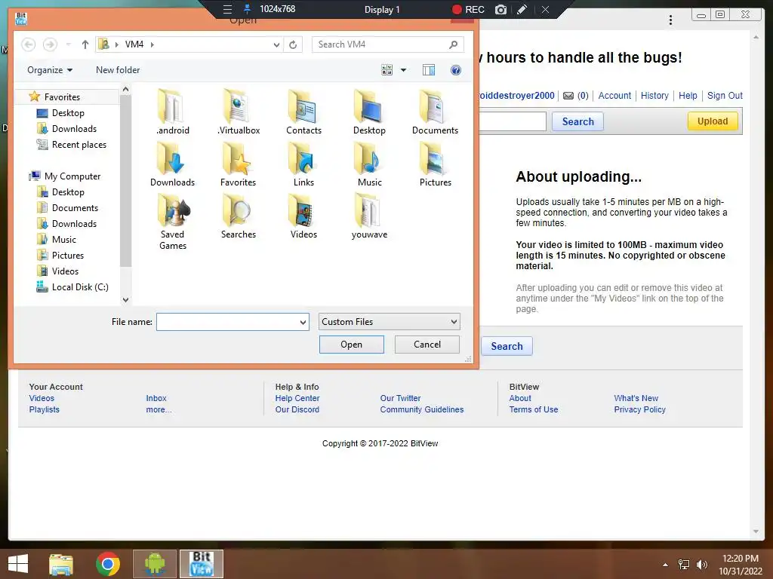Select the Documents folder in file list
The height and width of the screenshot is (579, 773).
point(435,112)
